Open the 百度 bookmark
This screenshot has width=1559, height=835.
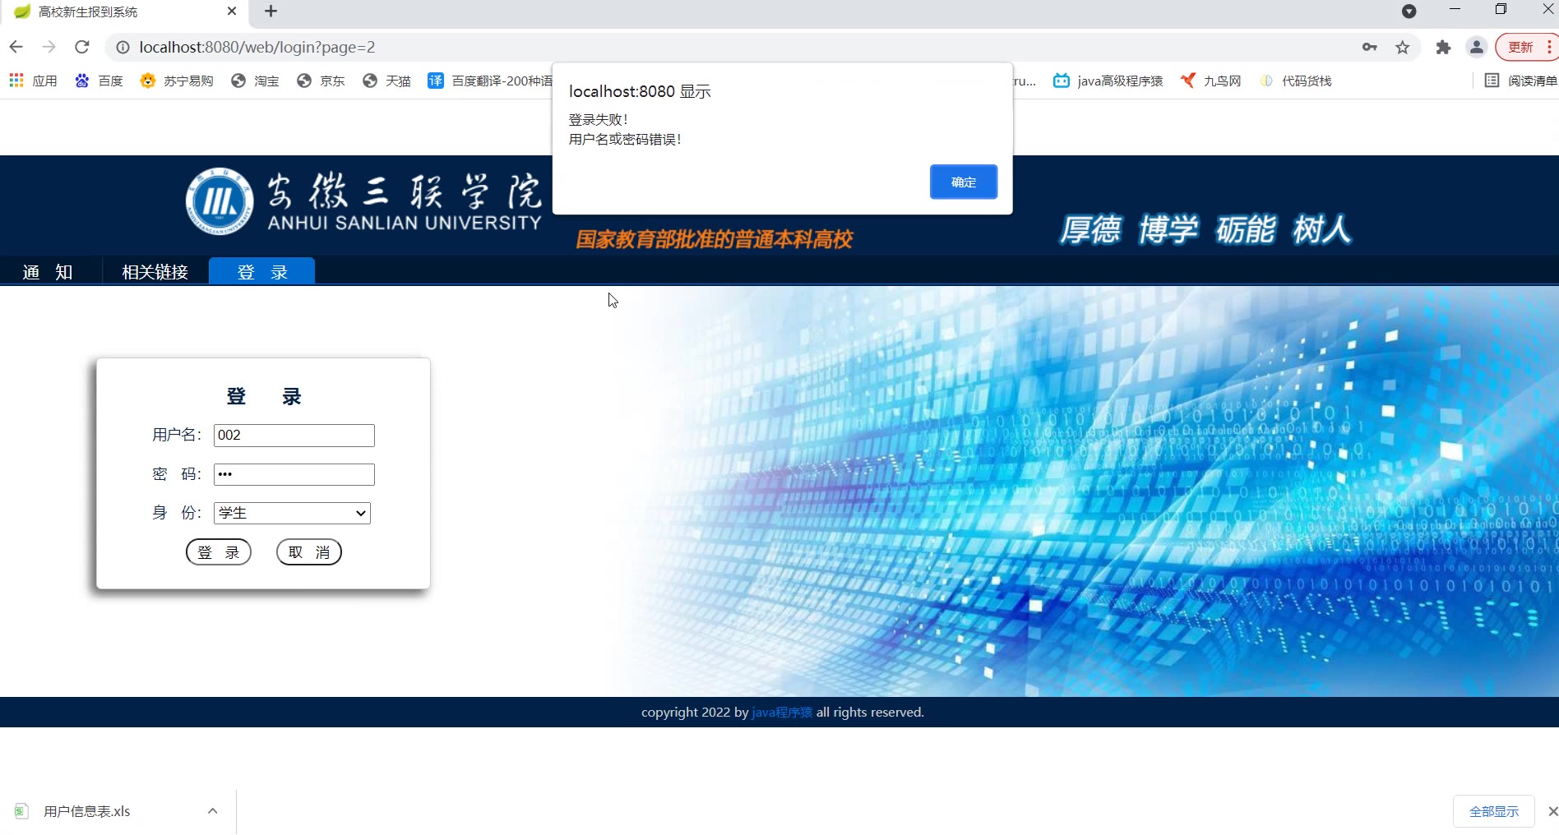tap(99, 81)
